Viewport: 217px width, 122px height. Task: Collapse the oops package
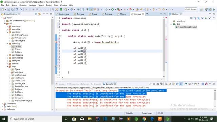pyautogui.click(x=7, y=66)
